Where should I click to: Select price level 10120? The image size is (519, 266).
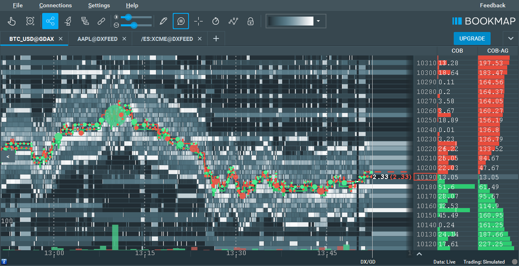[426, 244]
